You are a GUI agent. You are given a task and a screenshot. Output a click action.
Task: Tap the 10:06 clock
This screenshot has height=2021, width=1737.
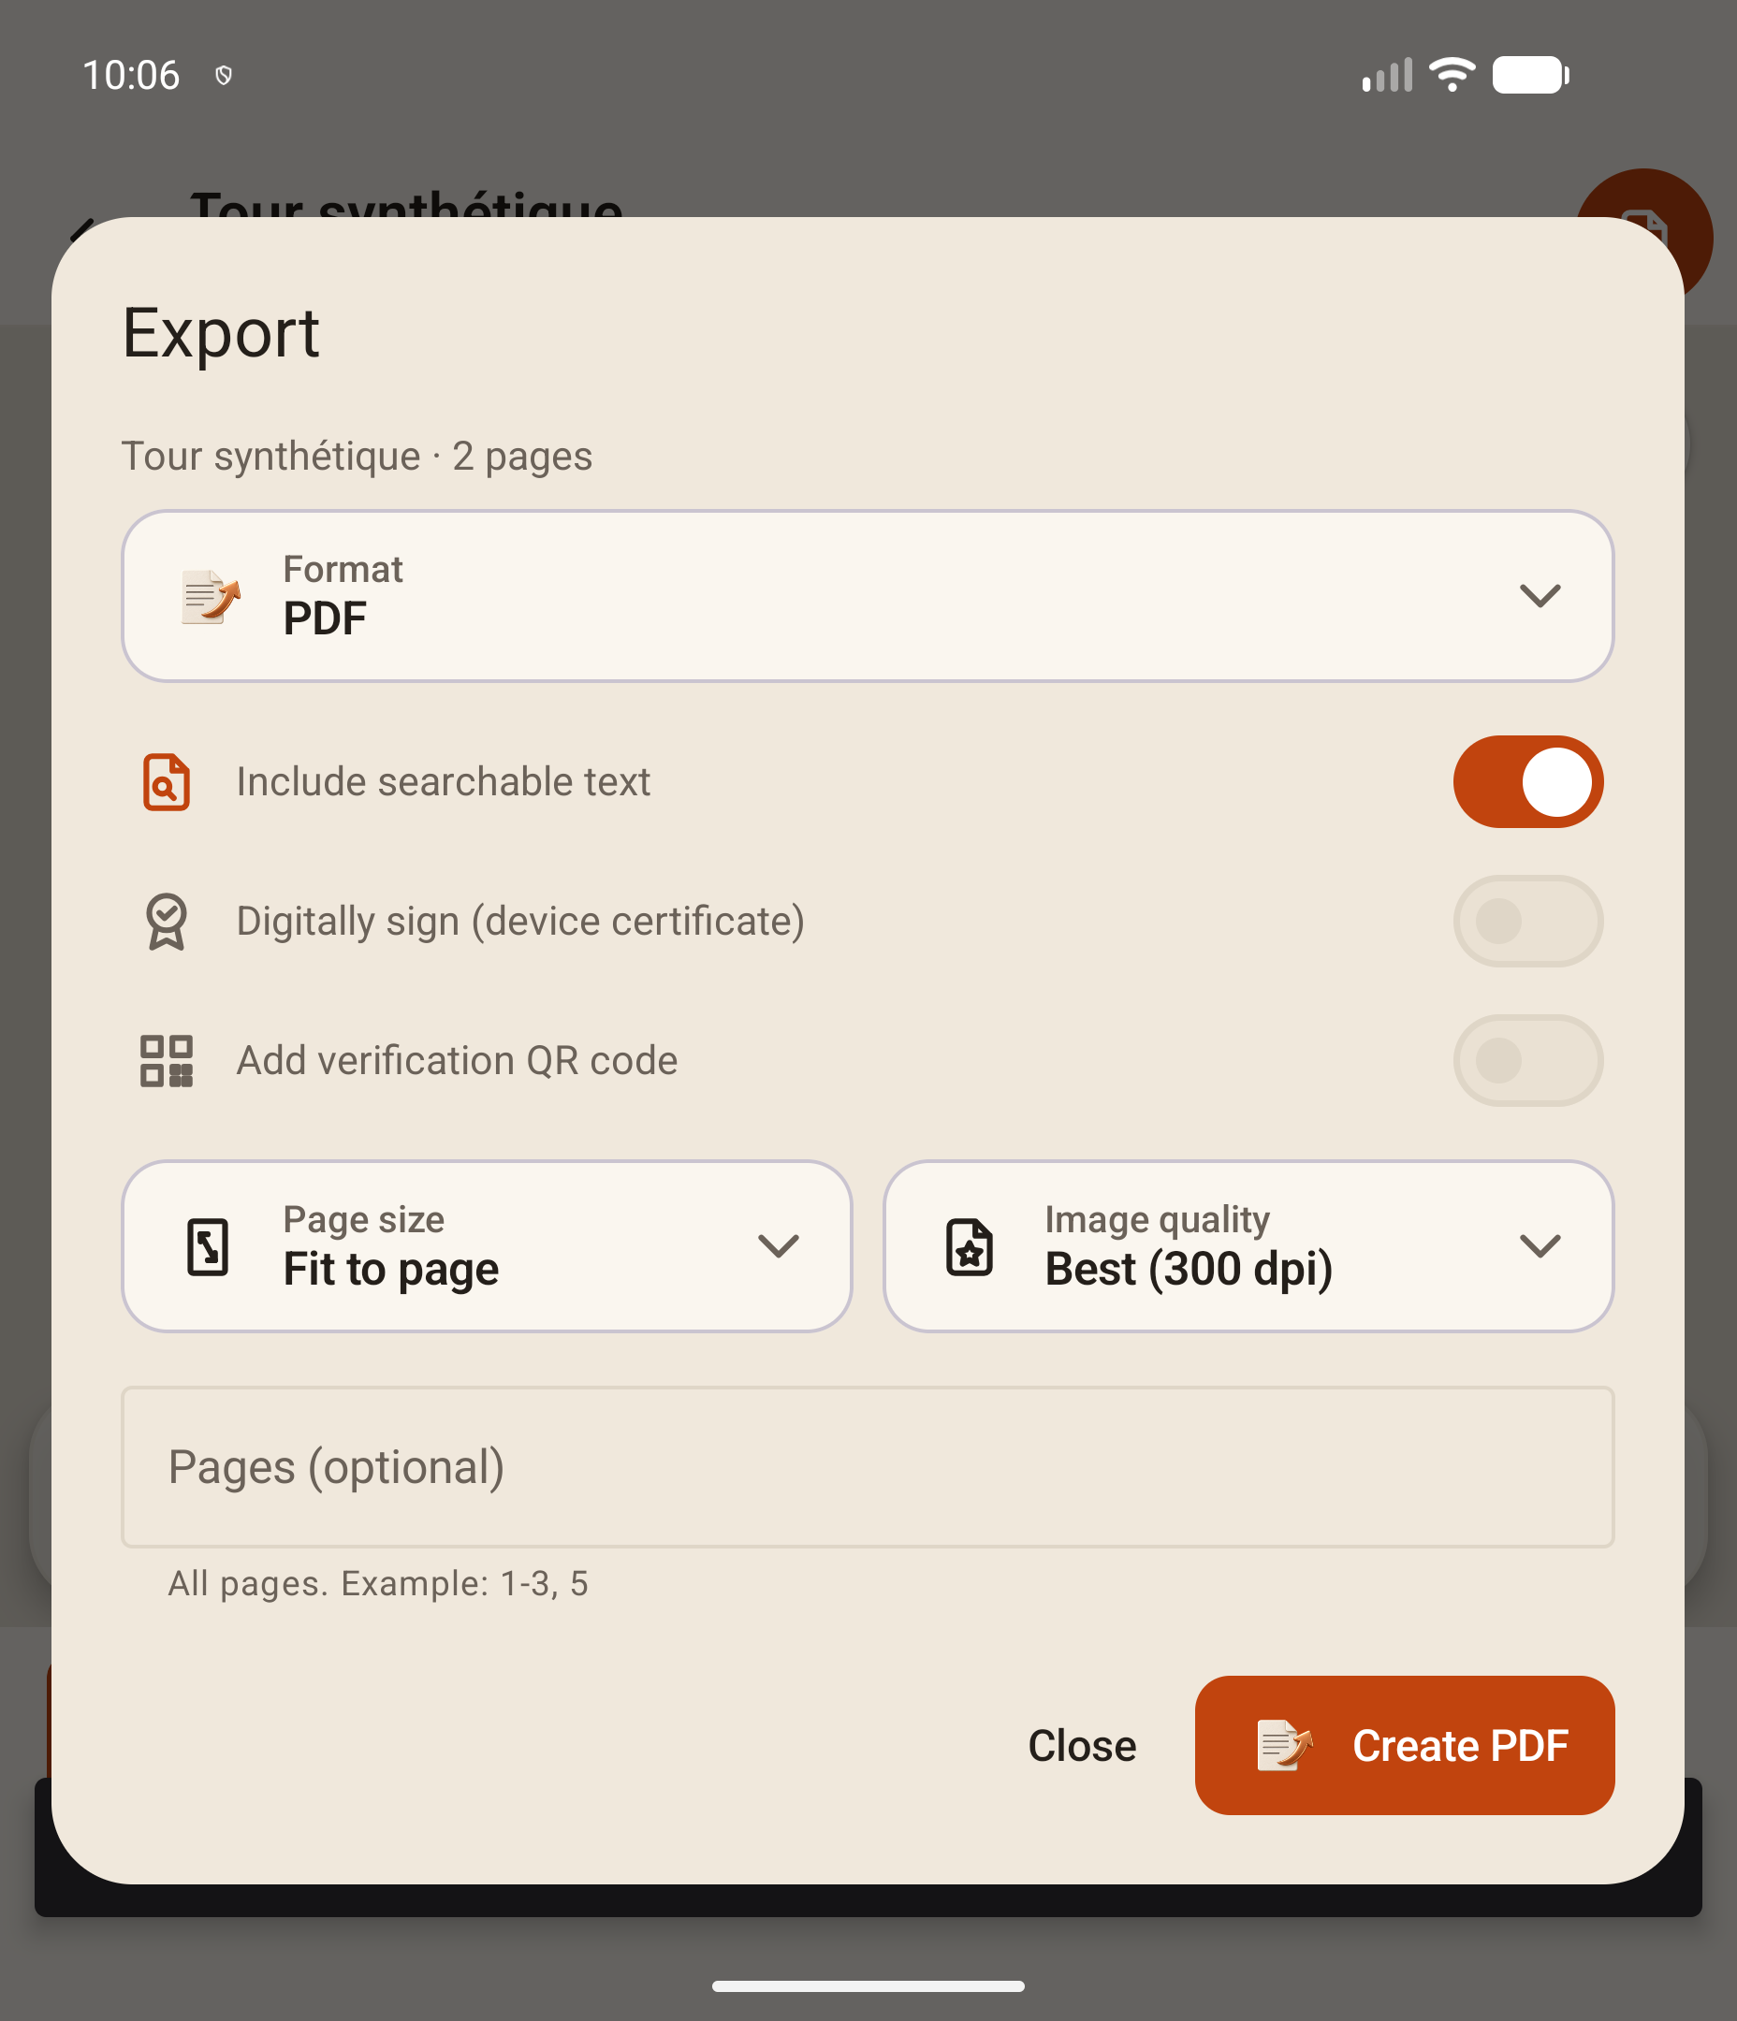[x=131, y=75]
